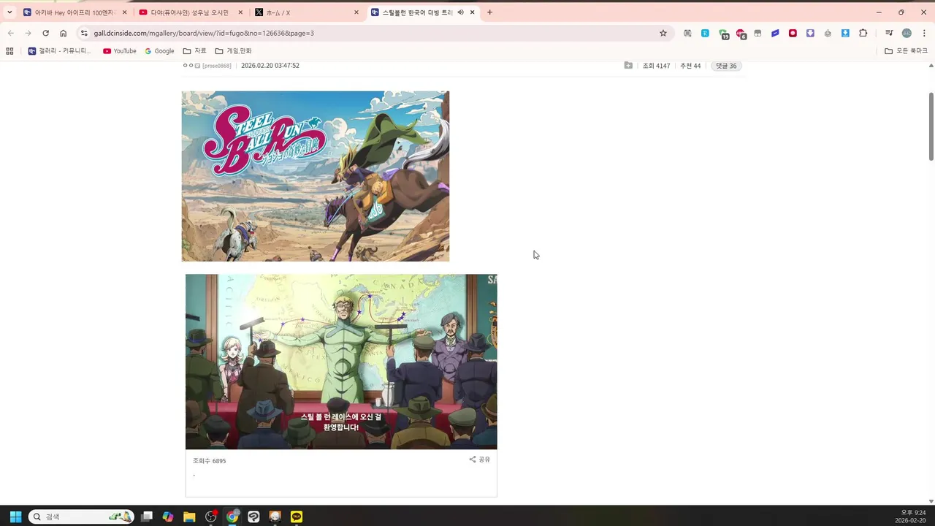Open the apps grid in bookmarks bar
The height and width of the screenshot is (526, 935).
click(x=9, y=51)
